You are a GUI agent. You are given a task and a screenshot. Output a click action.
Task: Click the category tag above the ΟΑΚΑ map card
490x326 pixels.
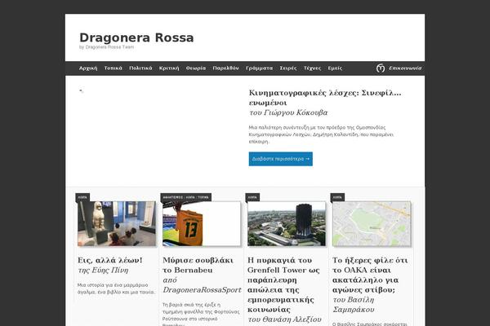(337, 197)
